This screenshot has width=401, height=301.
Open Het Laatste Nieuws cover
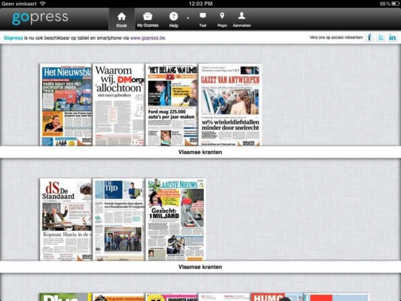[x=176, y=219]
